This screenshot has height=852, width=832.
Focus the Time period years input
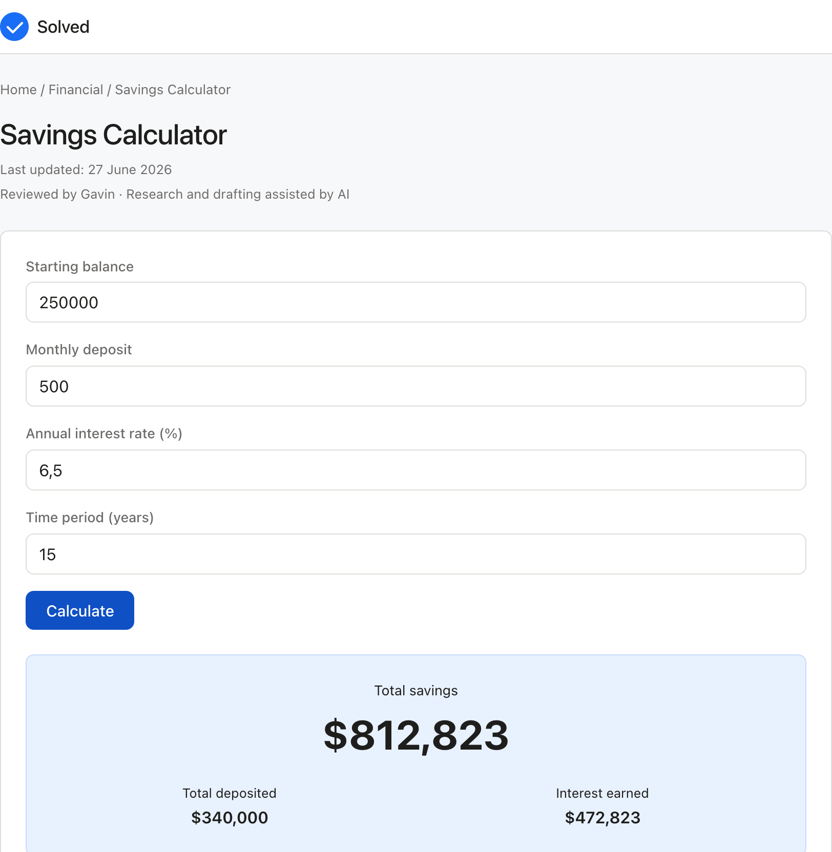click(x=416, y=554)
